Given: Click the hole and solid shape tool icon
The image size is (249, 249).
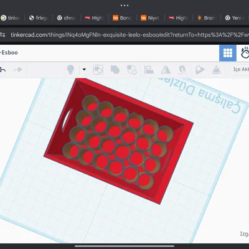Looking at the screenshot, I should click(115, 70).
